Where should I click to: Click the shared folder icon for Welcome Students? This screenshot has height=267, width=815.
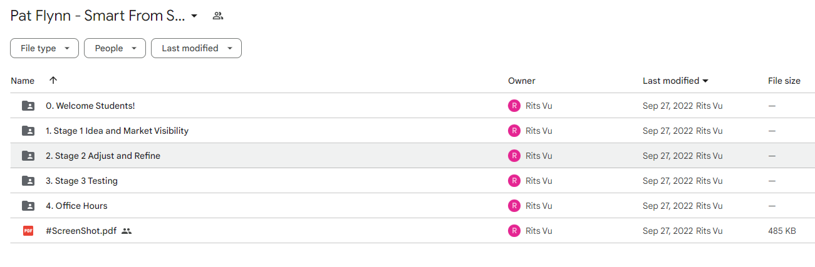pyautogui.click(x=28, y=106)
